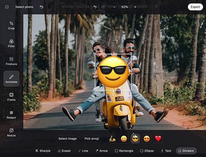This screenshot has width=206, height=157.
Task: Undo the last edit
Action: pyautogui.click(x=95, y=7)
